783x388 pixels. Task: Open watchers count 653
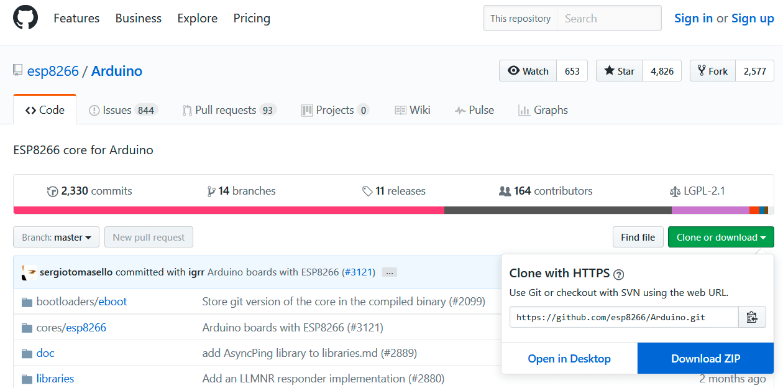click(x=572, y=71)
